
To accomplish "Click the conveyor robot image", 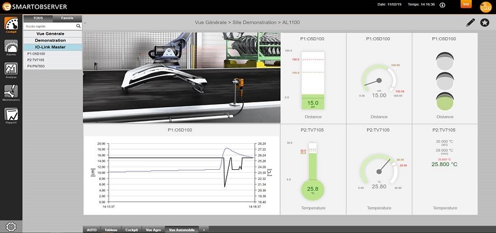I will (182, 77).
